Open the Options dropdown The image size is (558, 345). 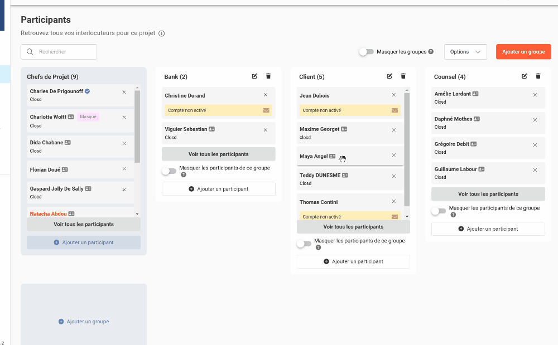point(465,52)
